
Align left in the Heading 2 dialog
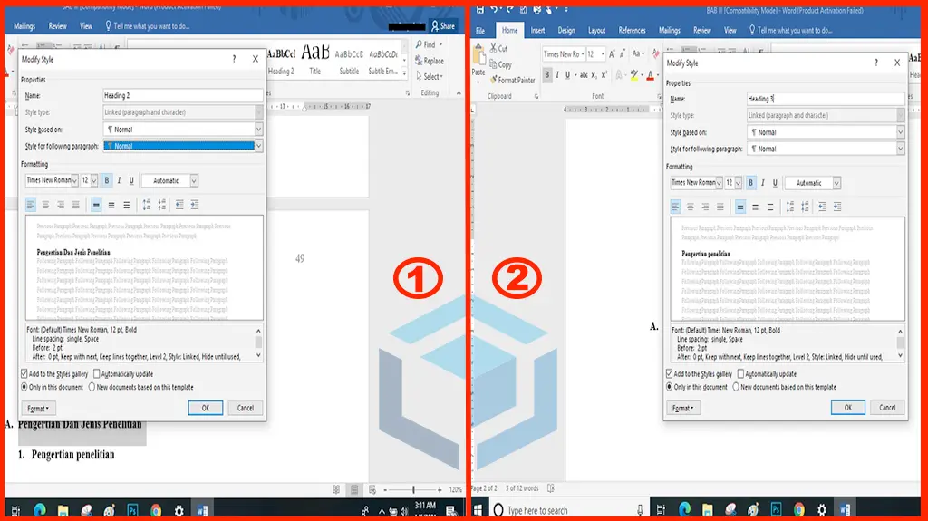pos(30,205)
